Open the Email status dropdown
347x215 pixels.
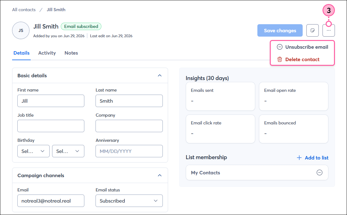click(x=129, y=201)
